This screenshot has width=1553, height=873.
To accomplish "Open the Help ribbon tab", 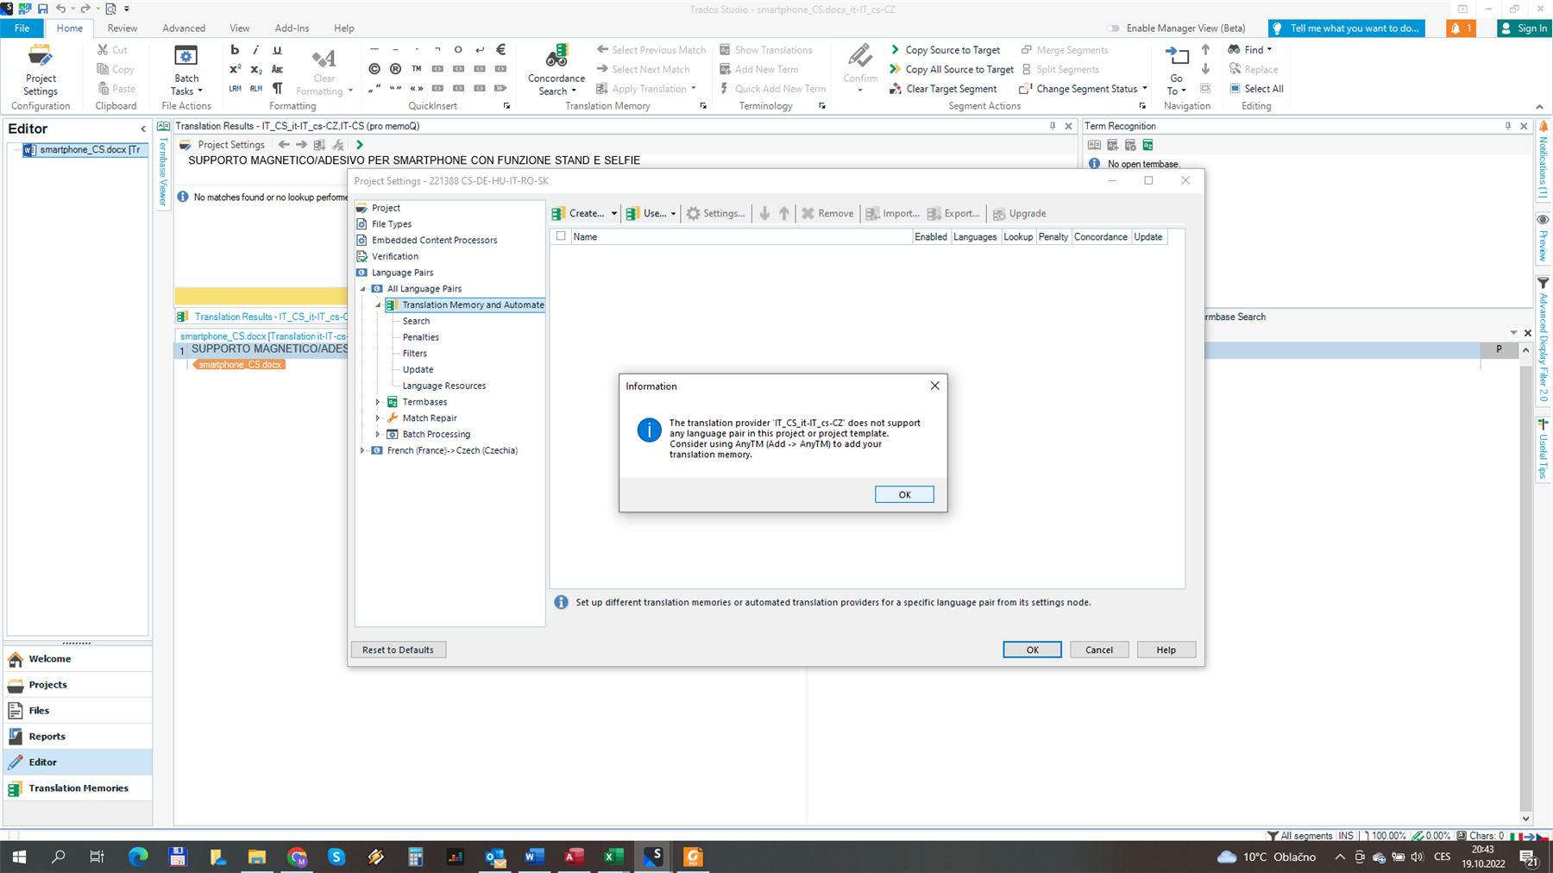I will 343,28.
